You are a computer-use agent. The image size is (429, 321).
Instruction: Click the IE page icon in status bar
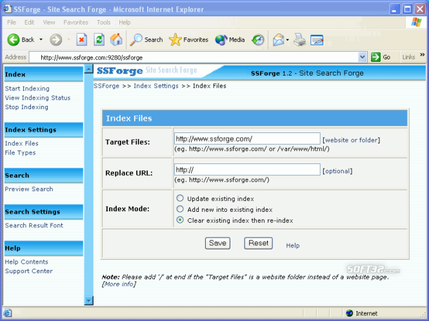tap(8, 313)
